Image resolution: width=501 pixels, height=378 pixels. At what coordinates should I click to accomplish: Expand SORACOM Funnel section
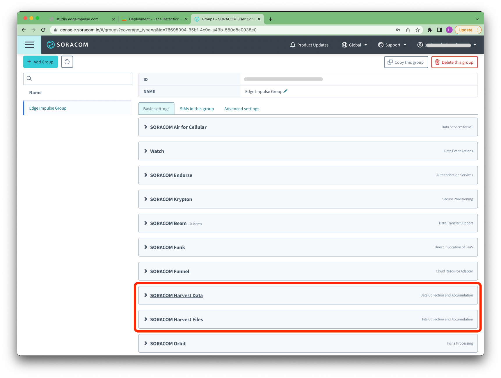tap(308, 271)
